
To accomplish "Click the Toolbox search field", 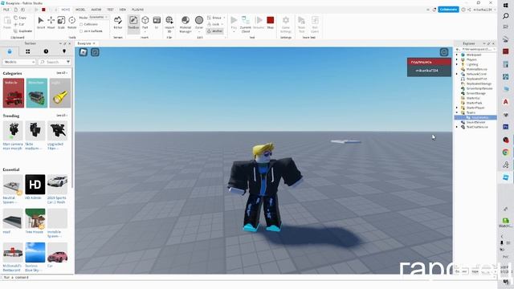I will tap(54, 62).
